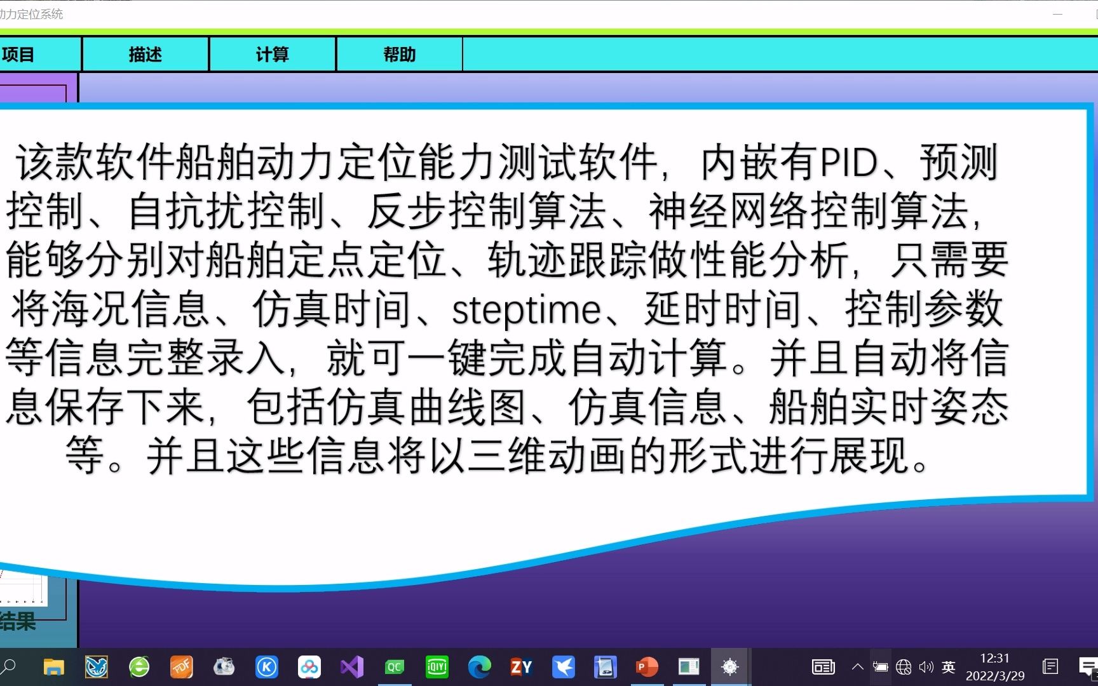
Task: Open the blue bird-mask app on the taskbar
Action: (97, 667)
